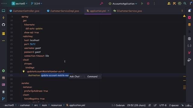This screenshot has width=193, height=108.
Task: Click the Debug AccountsApplication icon
Action: 148,4
